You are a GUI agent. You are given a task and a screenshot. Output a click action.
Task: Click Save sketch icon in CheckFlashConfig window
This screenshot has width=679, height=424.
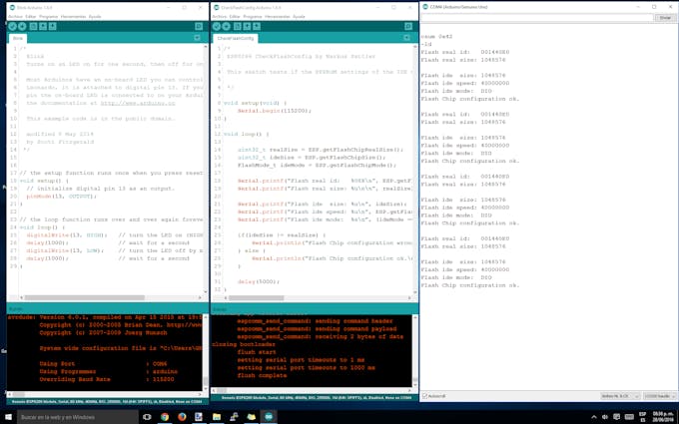[257, 26]
